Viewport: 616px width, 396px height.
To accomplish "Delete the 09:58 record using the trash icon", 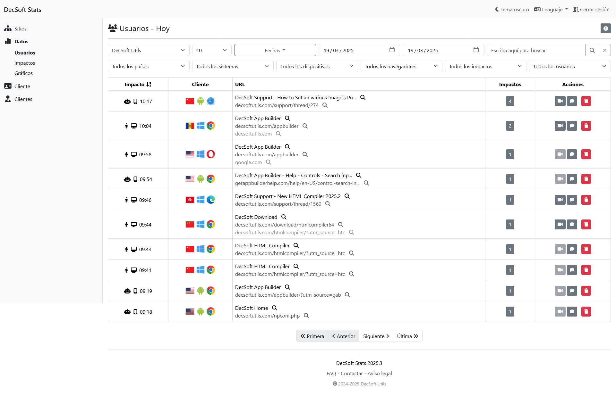I will click(586, 154).
